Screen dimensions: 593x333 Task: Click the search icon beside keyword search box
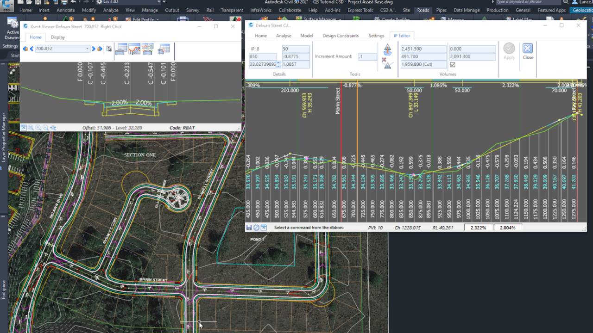coord(566,2)
